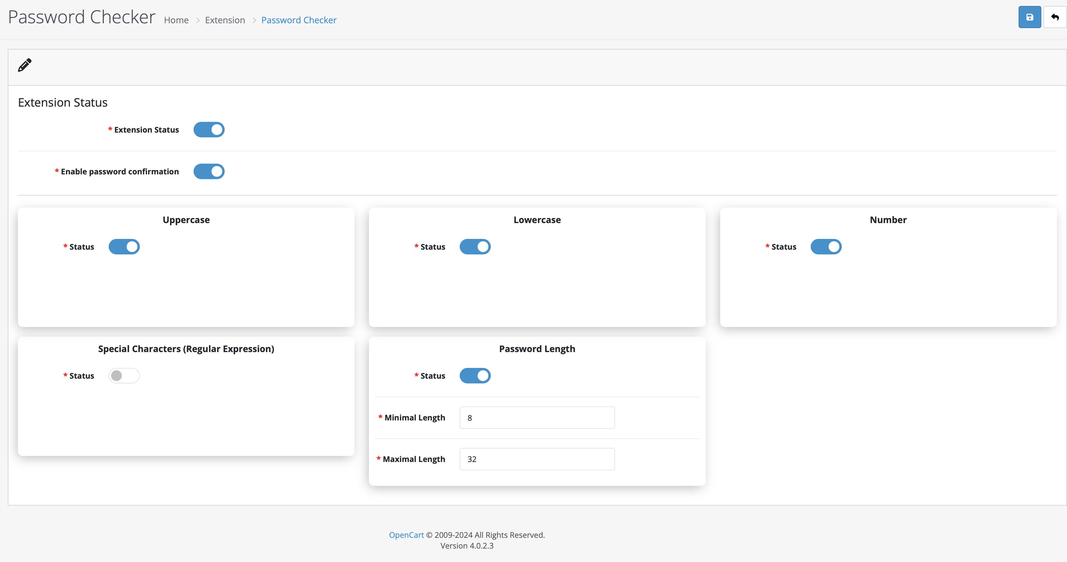This screenshot has width=1067, height=562.
Task: Click the Minimal Length label
Action: pos(415,417)
